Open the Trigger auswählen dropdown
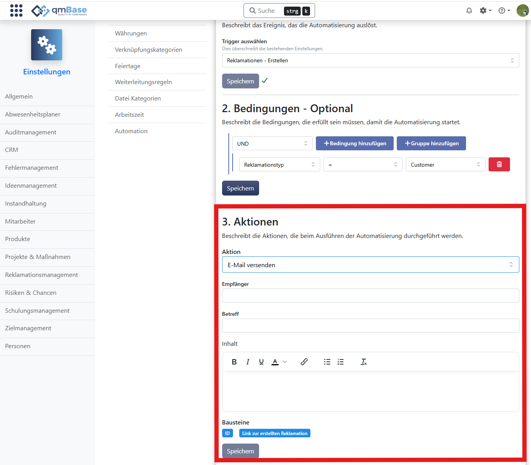The width and height of the screenshot is (531, 465). click(370, 60)
